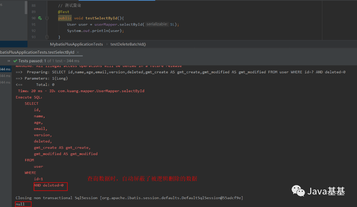Click the 'AND deleted=0' line in console
This screenshot has height=207, width=357.
[49, 185]
